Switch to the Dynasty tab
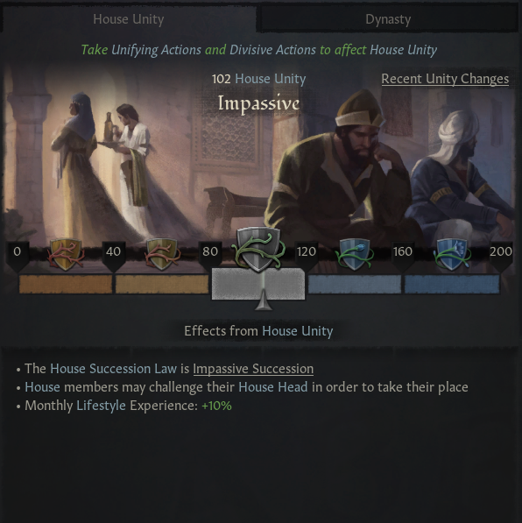 point(388,19)
